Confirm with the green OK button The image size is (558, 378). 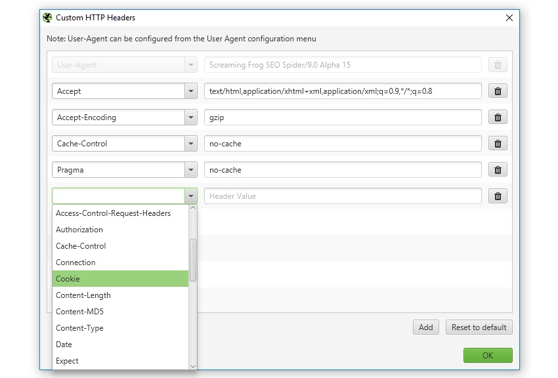487,356
